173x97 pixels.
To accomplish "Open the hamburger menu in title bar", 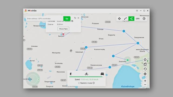I will coord(137,11).
